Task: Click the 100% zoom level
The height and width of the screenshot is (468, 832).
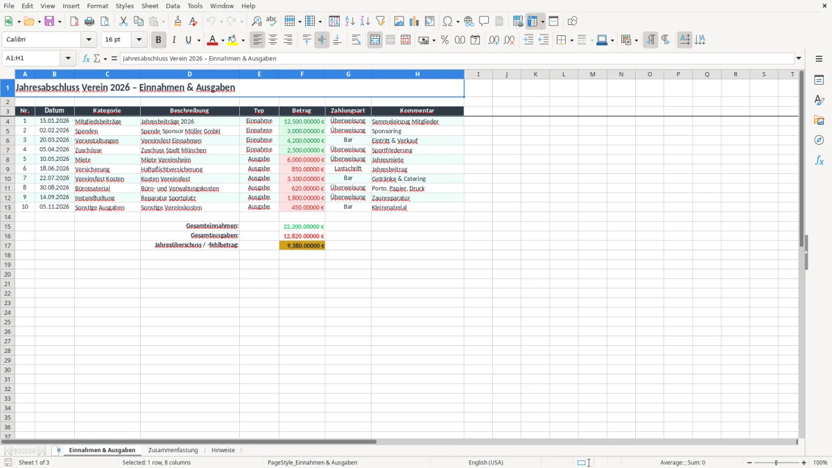Action: 820,462
